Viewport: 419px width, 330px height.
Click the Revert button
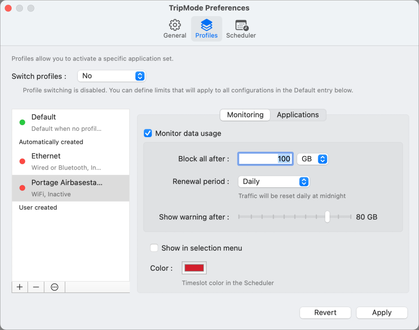click(x=325, y=313)
